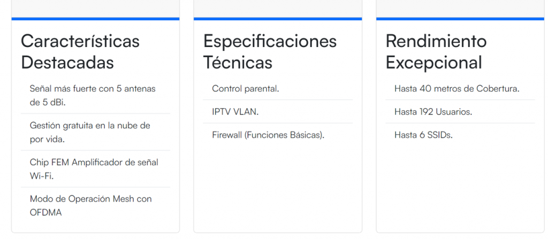Click 'Chip FEM Amplificador de señal' item
The height and width of the screenshot is (239, 548).
(x=94, y=162)
